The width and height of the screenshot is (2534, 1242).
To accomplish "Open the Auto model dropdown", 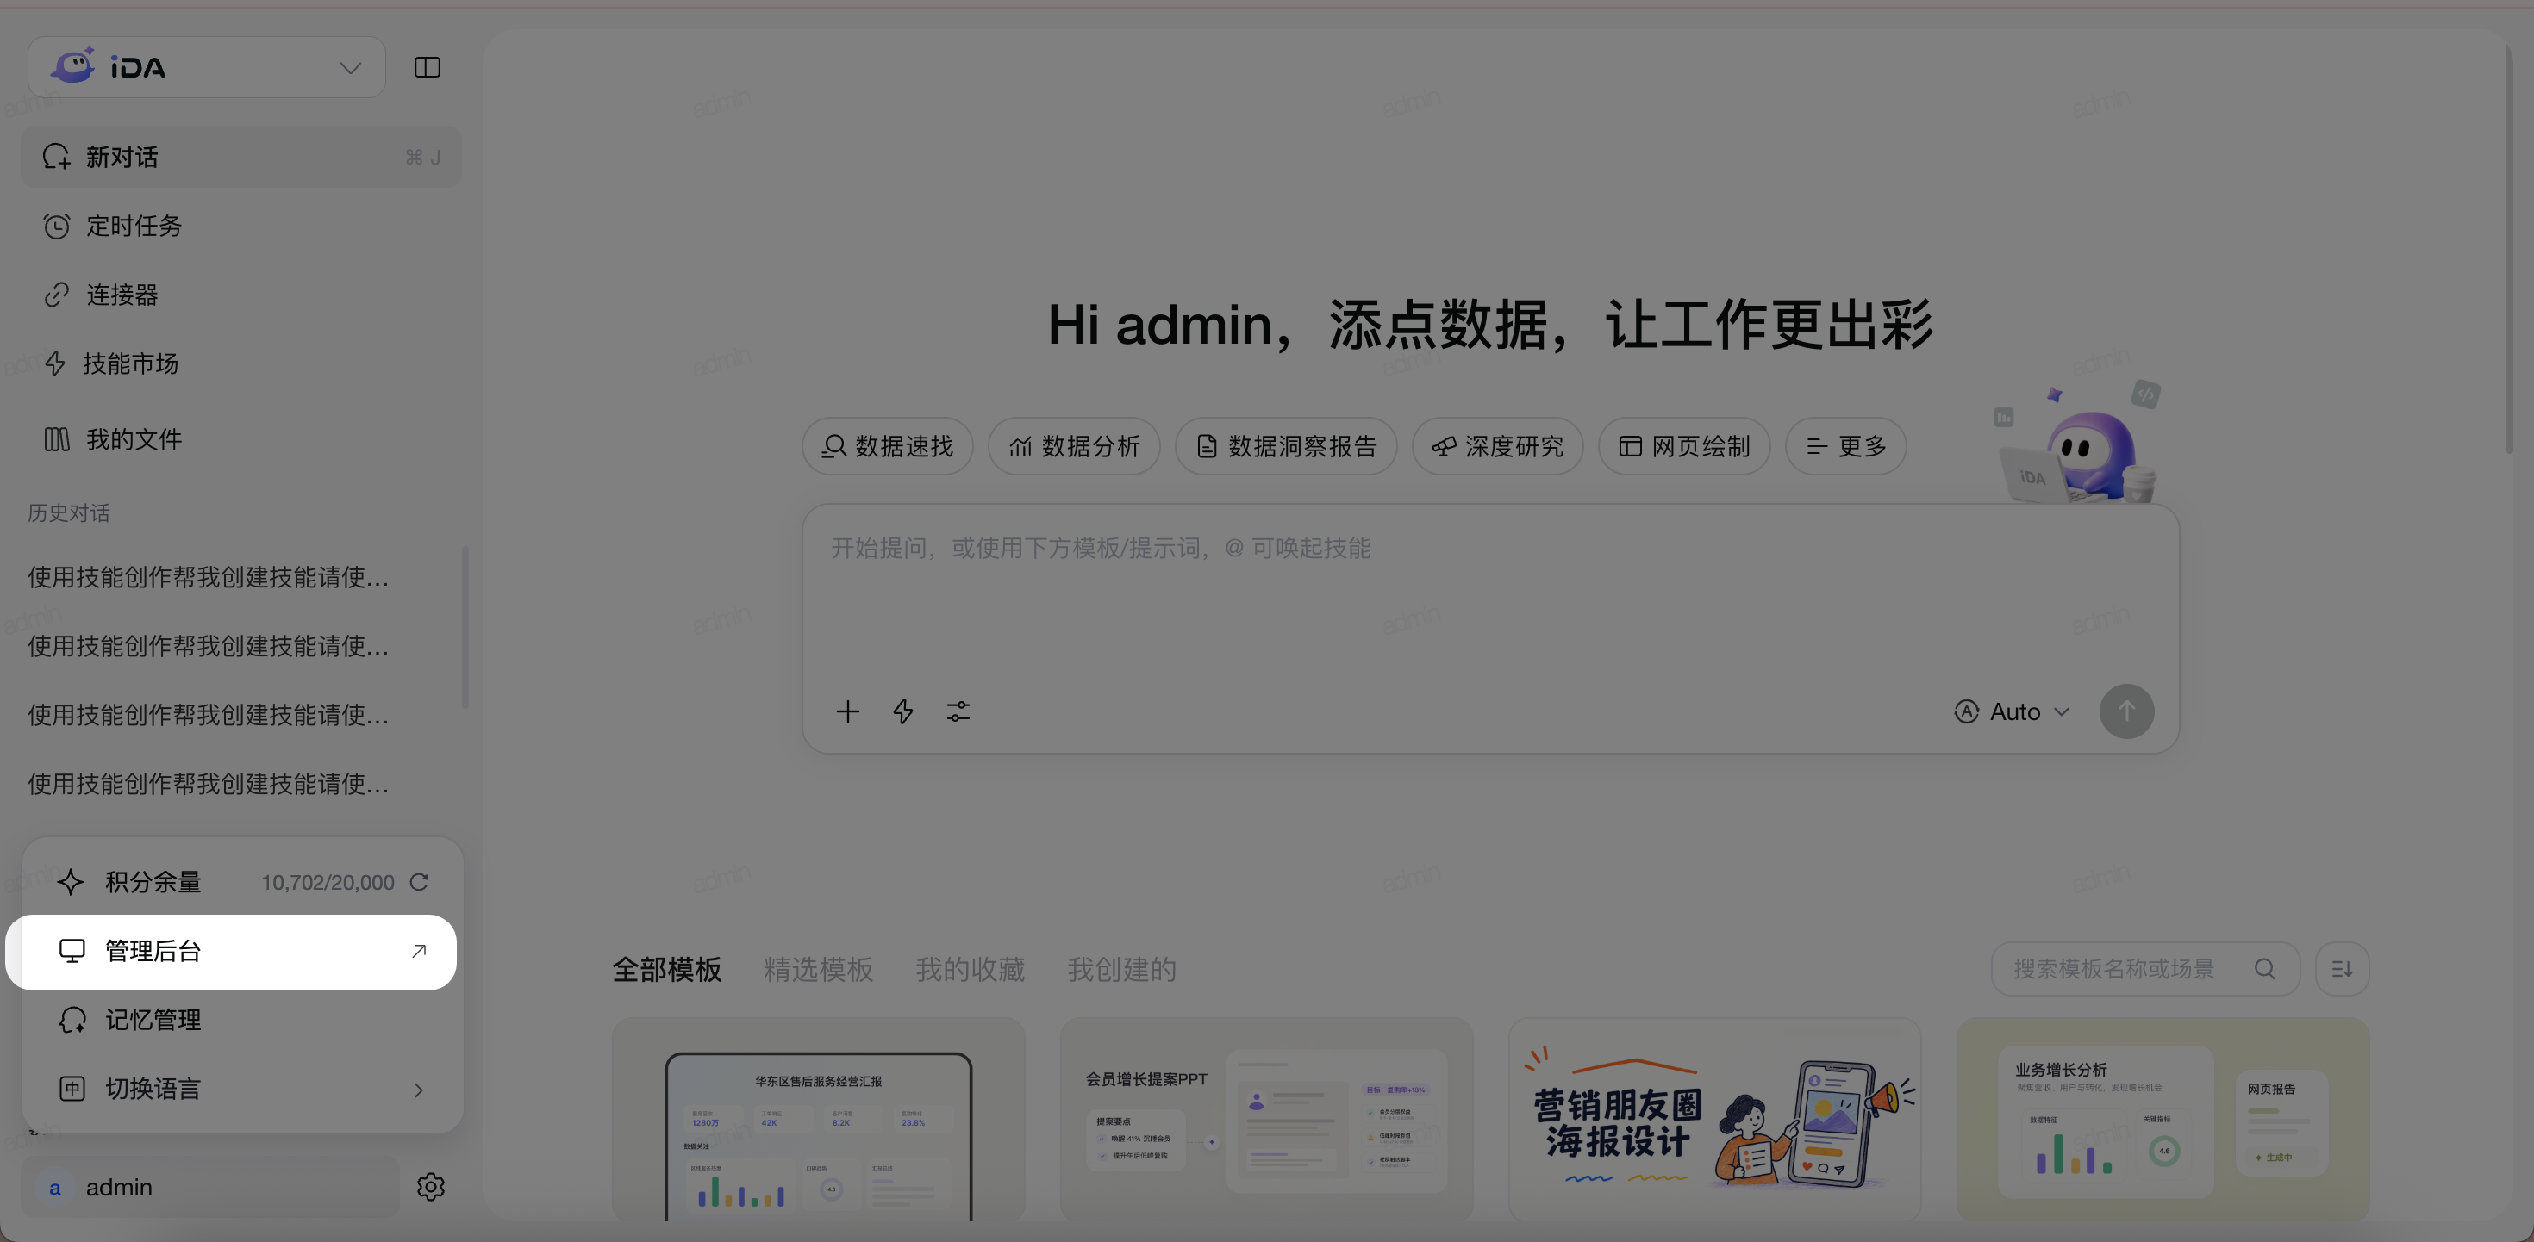I will 2013,712.
